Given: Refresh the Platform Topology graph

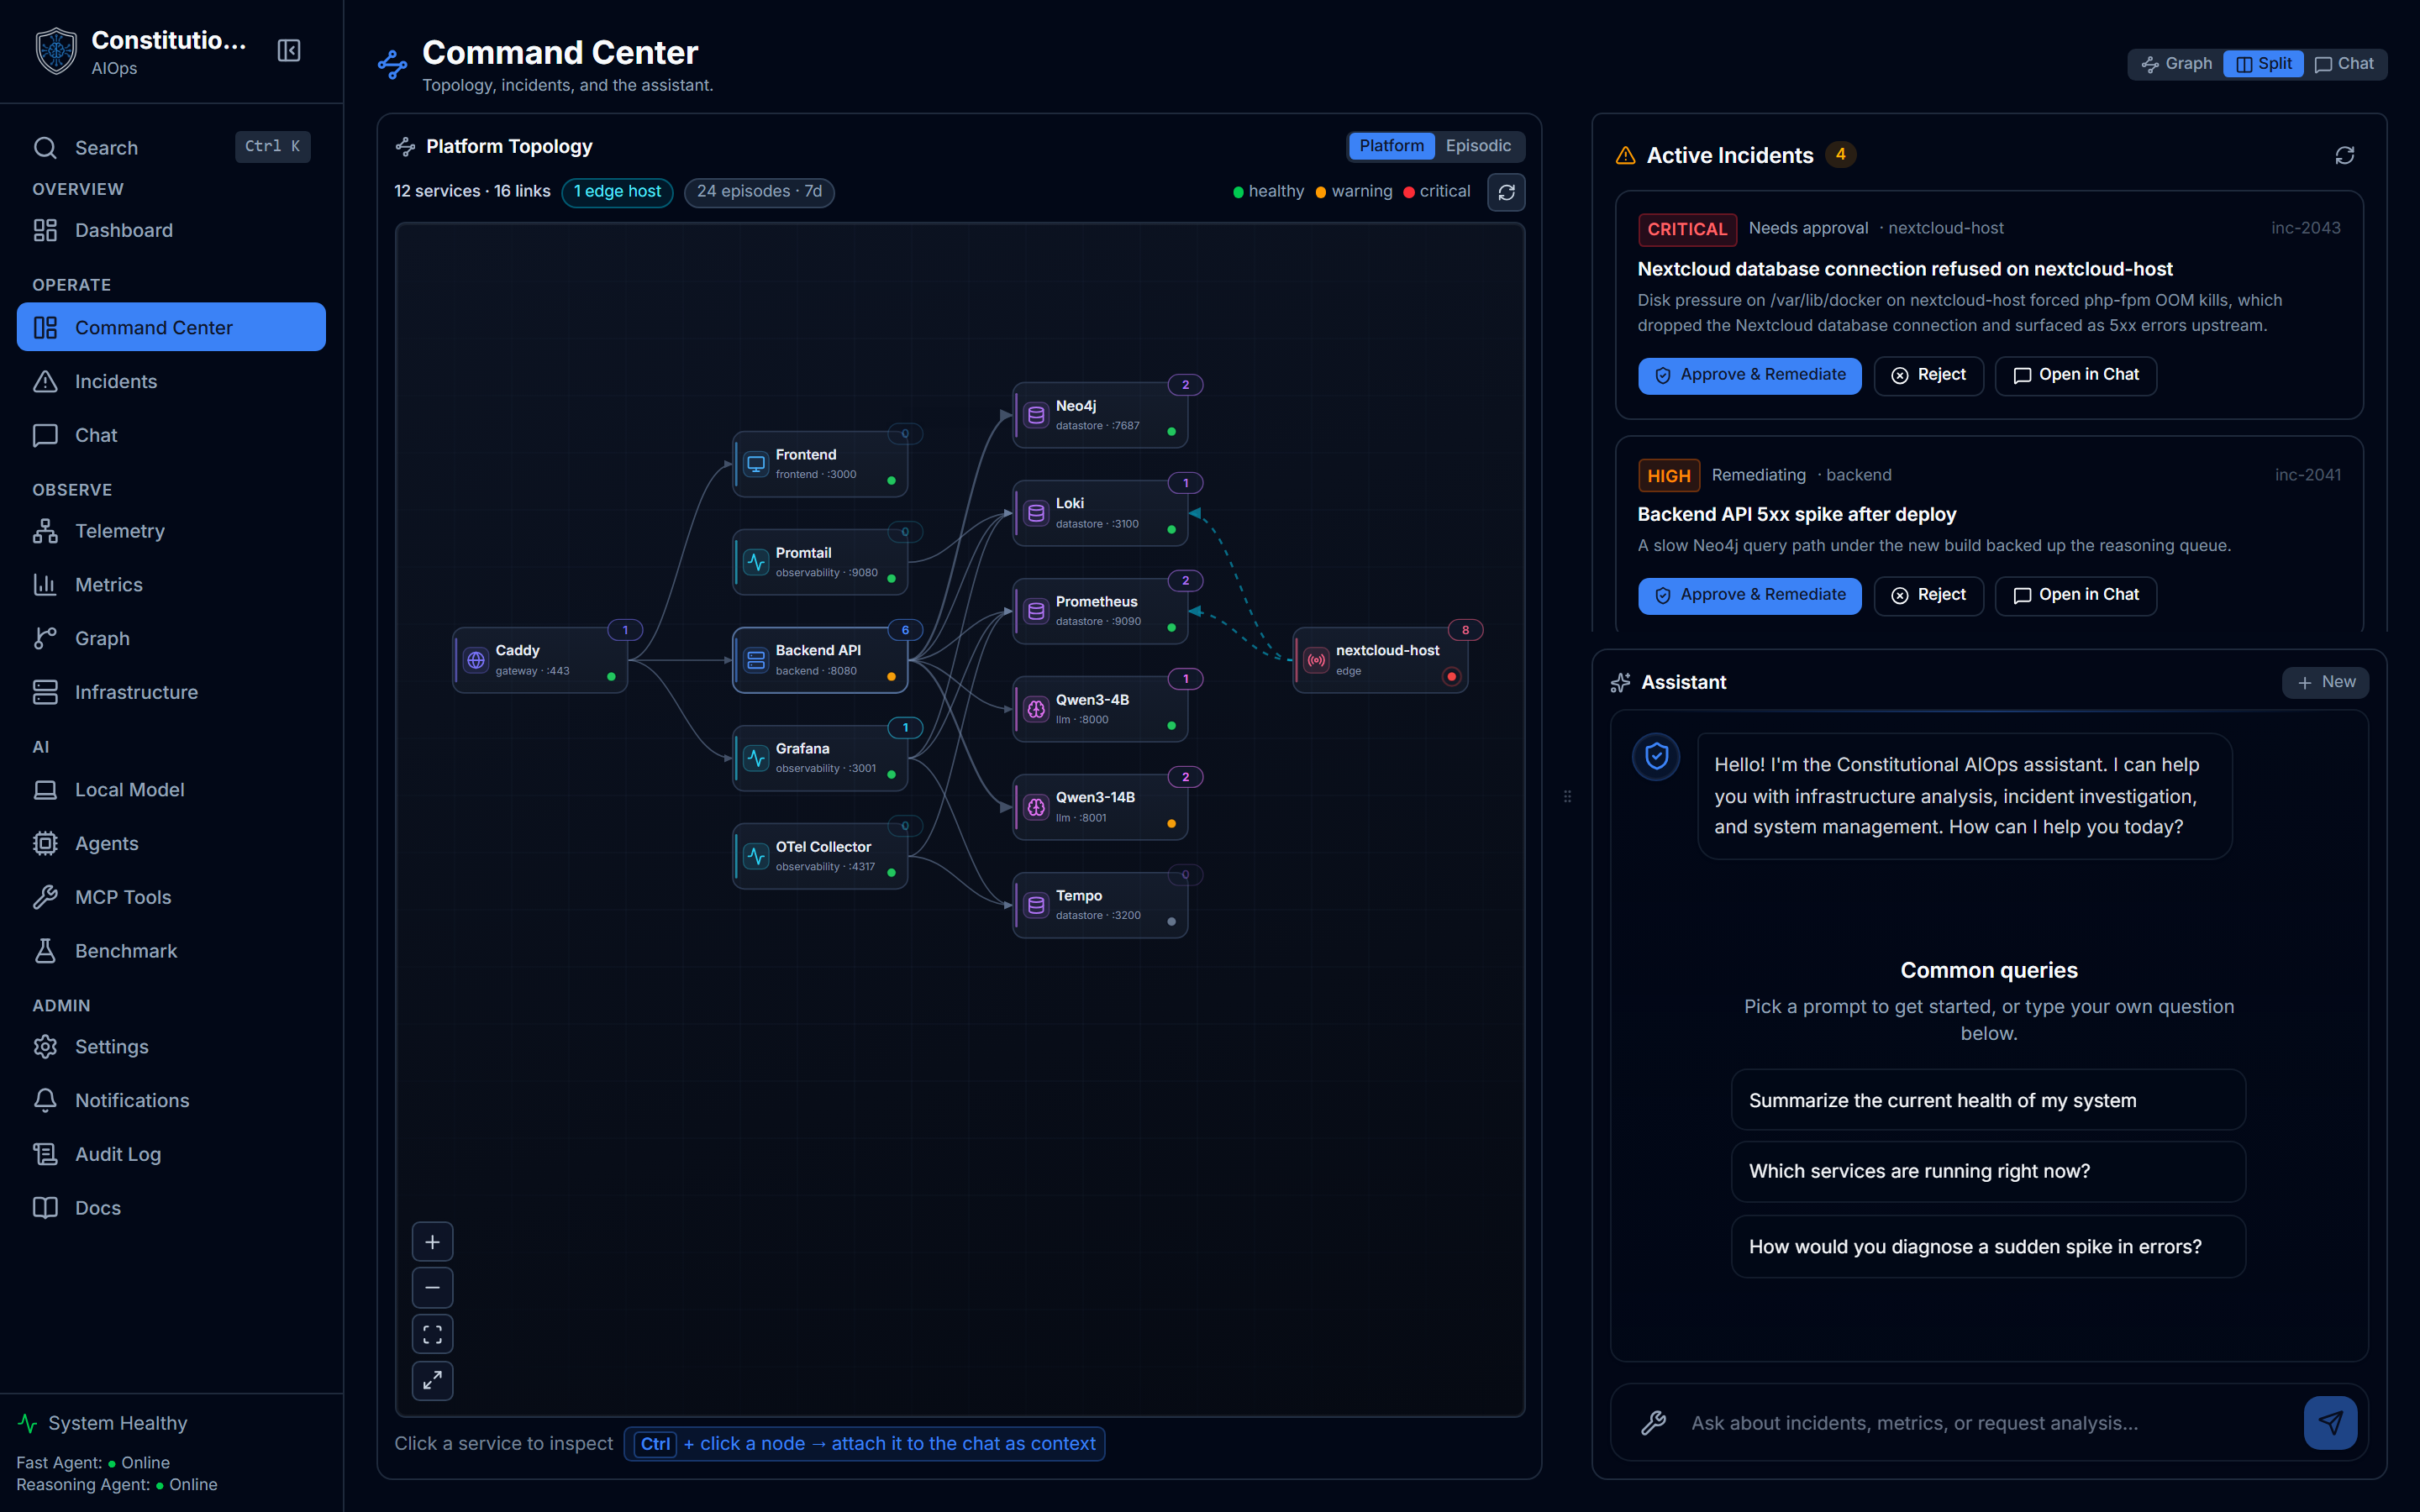Looking at the screenshot, I should click(1506, 192).
